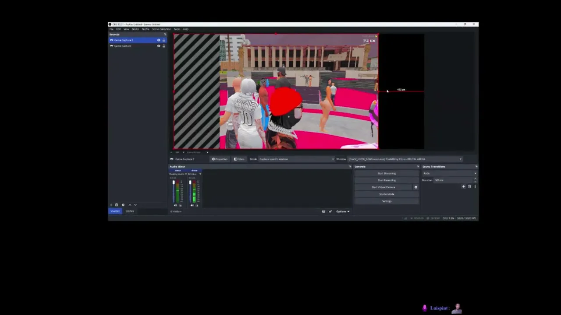The width and height of the screenshot is (561, 315).
Task: Click the CPU usage in the status bar
Action: point(449,218)
